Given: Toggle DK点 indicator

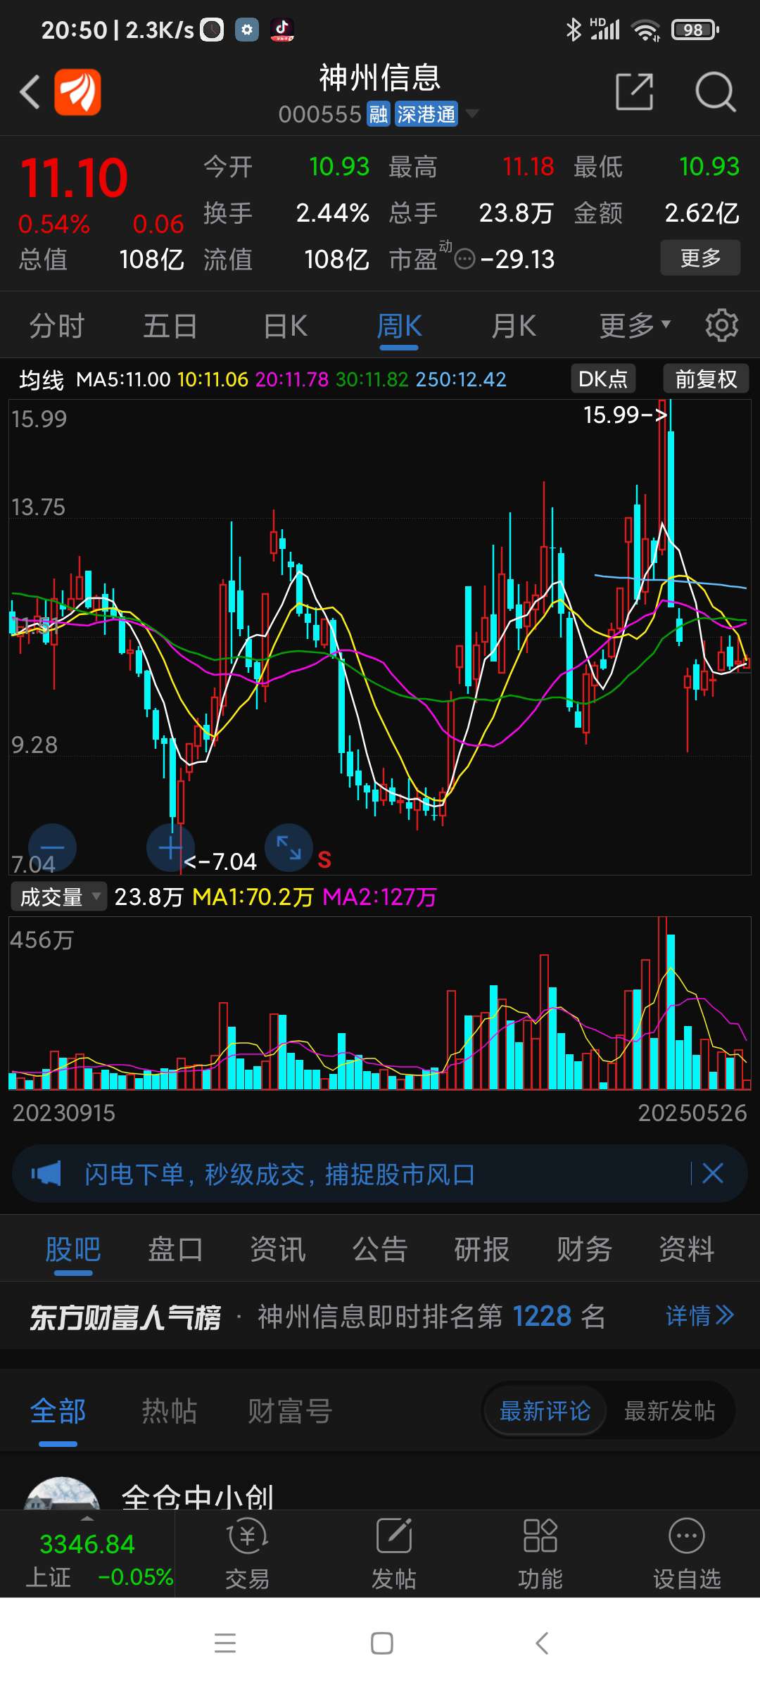Looking at the screenshot, I should pos(603,379).
